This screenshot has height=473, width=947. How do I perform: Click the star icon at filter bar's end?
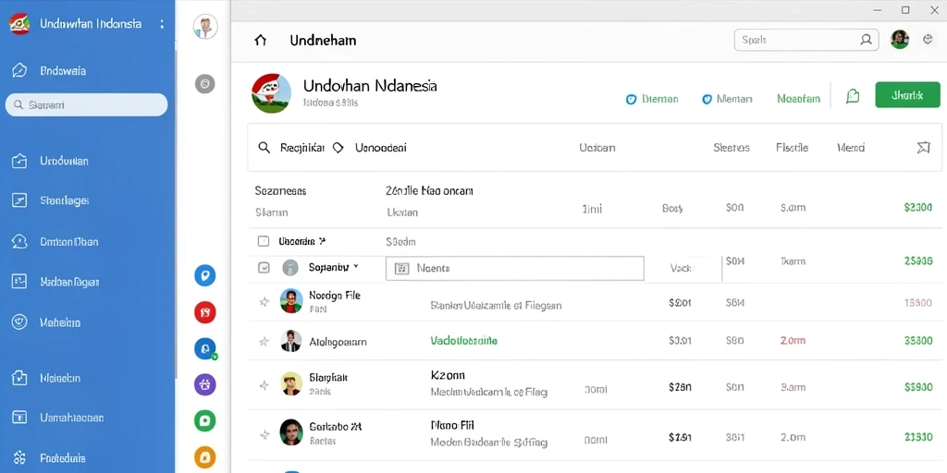924,147
